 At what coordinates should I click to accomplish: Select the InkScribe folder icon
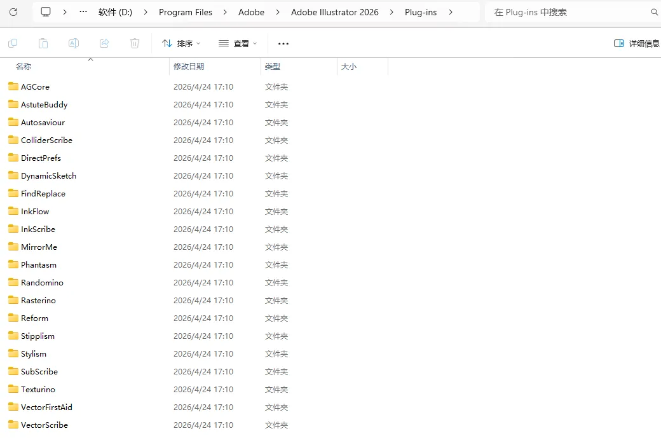(13, 229)
